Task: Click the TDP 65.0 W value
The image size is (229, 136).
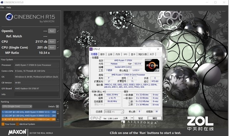Action: 138,64
